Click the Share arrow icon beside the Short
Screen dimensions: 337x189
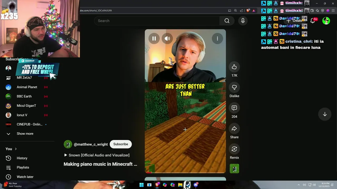pyautogui.click(x=234, y=129)
